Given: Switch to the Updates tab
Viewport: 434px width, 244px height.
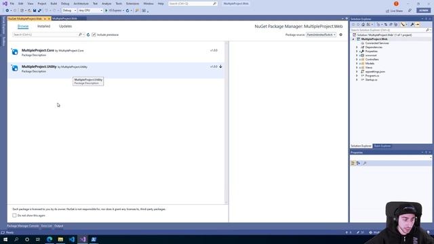Looking at the screenshot, I should [65, 26].
